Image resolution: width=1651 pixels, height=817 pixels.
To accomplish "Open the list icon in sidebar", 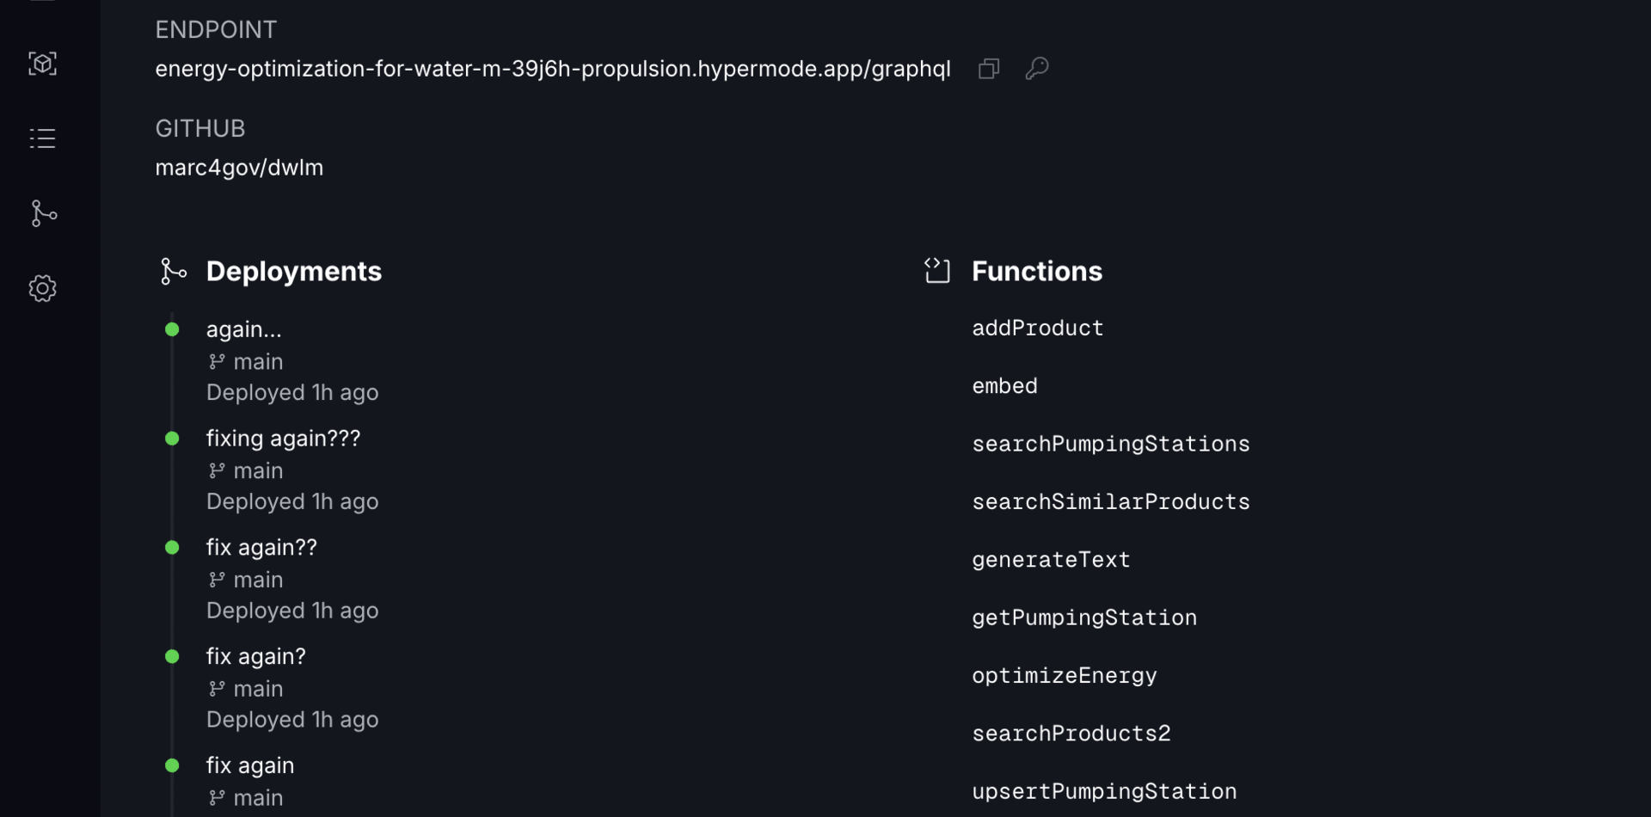I will (42, 138).
